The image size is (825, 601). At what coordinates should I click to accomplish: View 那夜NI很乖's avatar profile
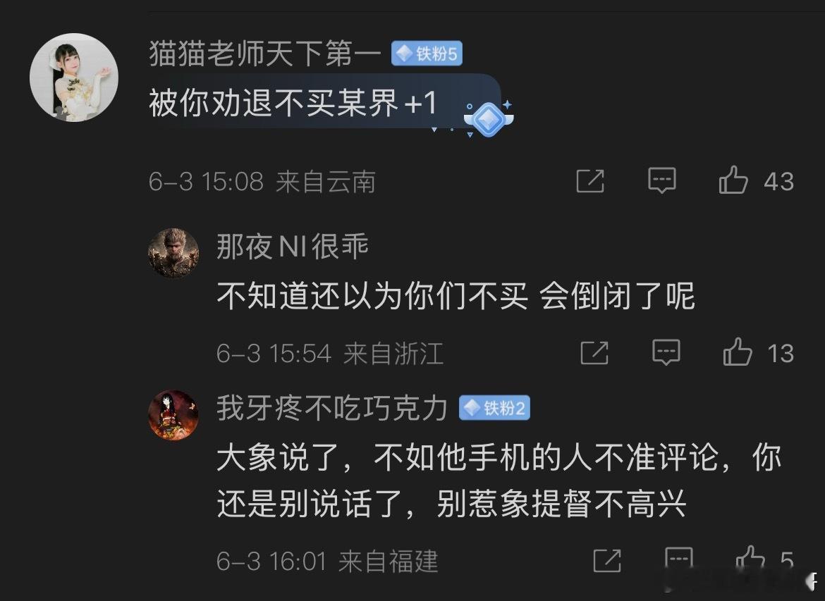coord(173,253)
